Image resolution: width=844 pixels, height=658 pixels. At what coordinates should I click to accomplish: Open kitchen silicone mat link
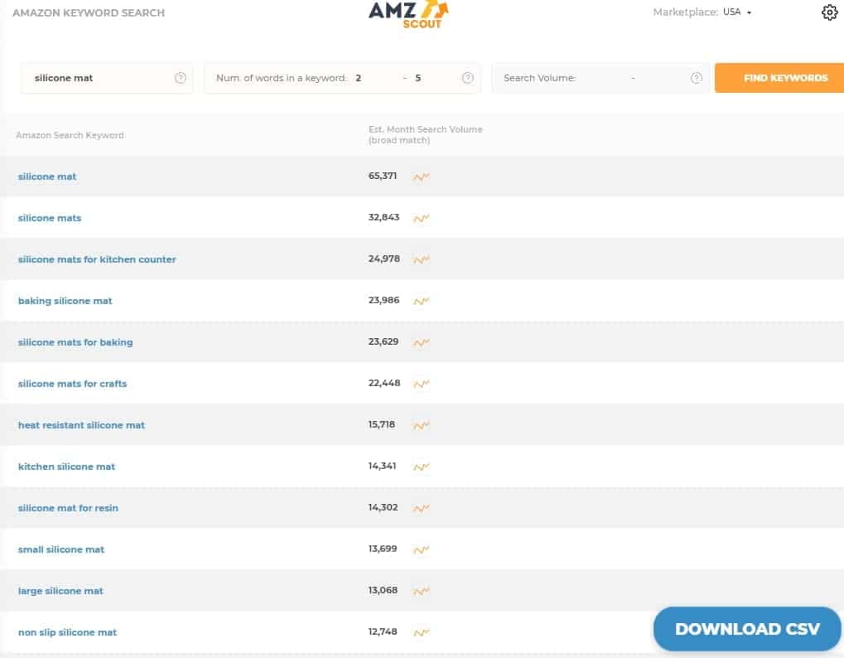point(67,467)
